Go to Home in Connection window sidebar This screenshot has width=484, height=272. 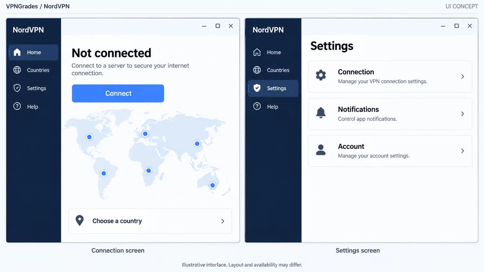tap(33, 52)
